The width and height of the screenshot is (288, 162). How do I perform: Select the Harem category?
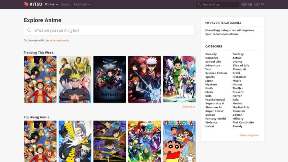(237, 84)
